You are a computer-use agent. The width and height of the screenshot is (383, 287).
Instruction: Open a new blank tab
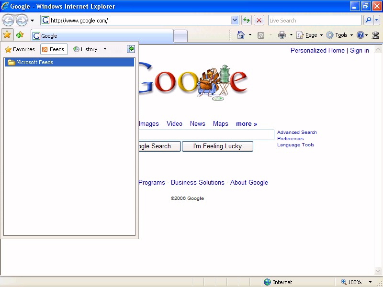[181, 36]
